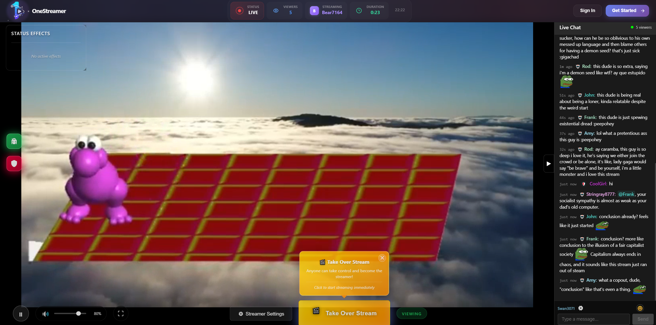The image size is (656, 325).
Task: Click the Take Over Stream button
Action: click(x=344, y=313)
